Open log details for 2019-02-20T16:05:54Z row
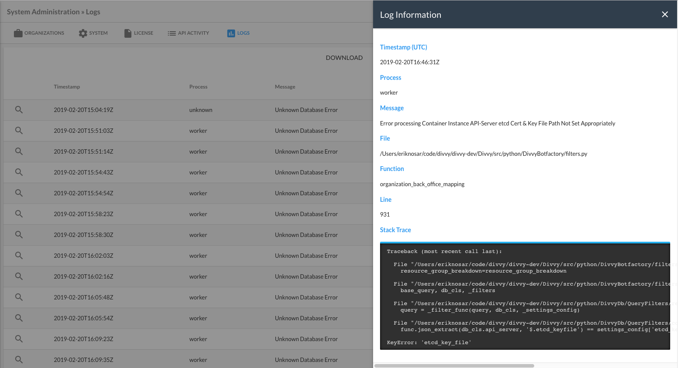This screenshot has width=678, height=368. (x=19, y=318)
